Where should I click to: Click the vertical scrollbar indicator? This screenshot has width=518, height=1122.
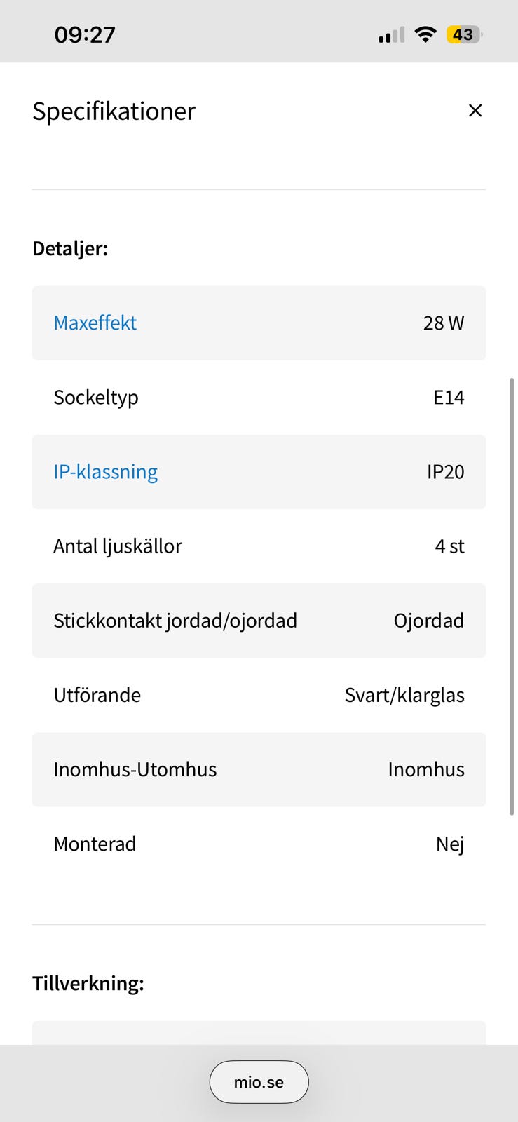[512, 596]
